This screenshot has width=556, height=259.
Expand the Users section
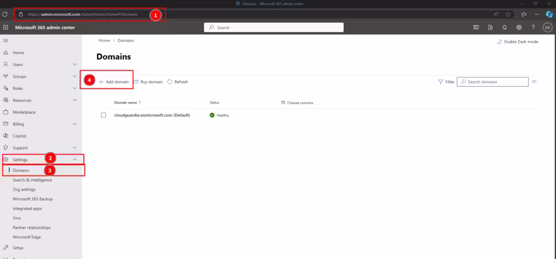point(74,64)
